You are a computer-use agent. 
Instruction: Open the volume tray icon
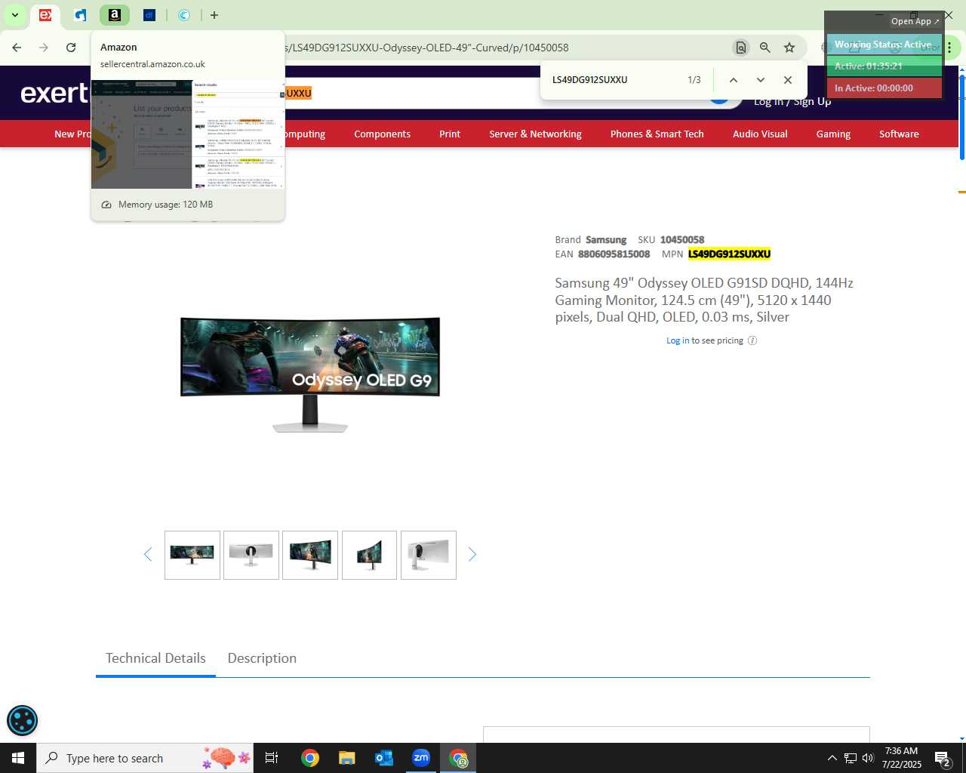pos(868,758)
